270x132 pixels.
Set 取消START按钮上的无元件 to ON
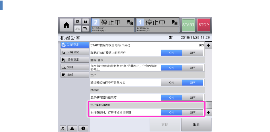pos(171,53)
